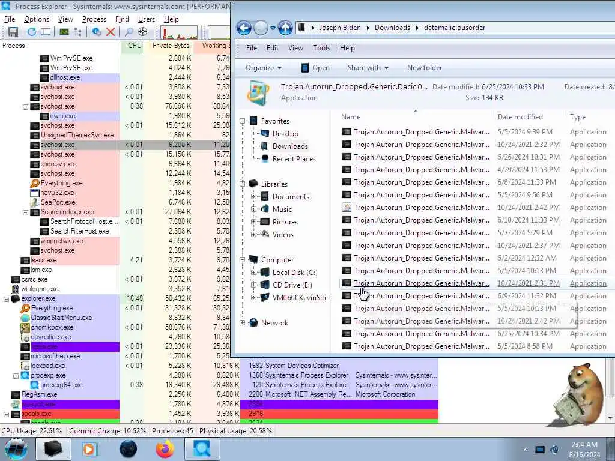Viewport: 615px width, 461px height.
Task: Expand the Local Disk (C:) node
Action: 254,273
